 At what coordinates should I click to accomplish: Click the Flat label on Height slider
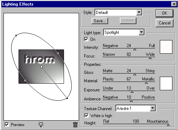tap(106, 121)
